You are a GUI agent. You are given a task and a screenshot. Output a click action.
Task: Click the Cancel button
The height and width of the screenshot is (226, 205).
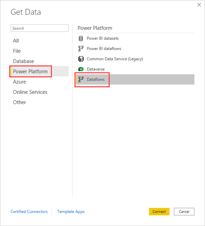(x=184, y=212)
